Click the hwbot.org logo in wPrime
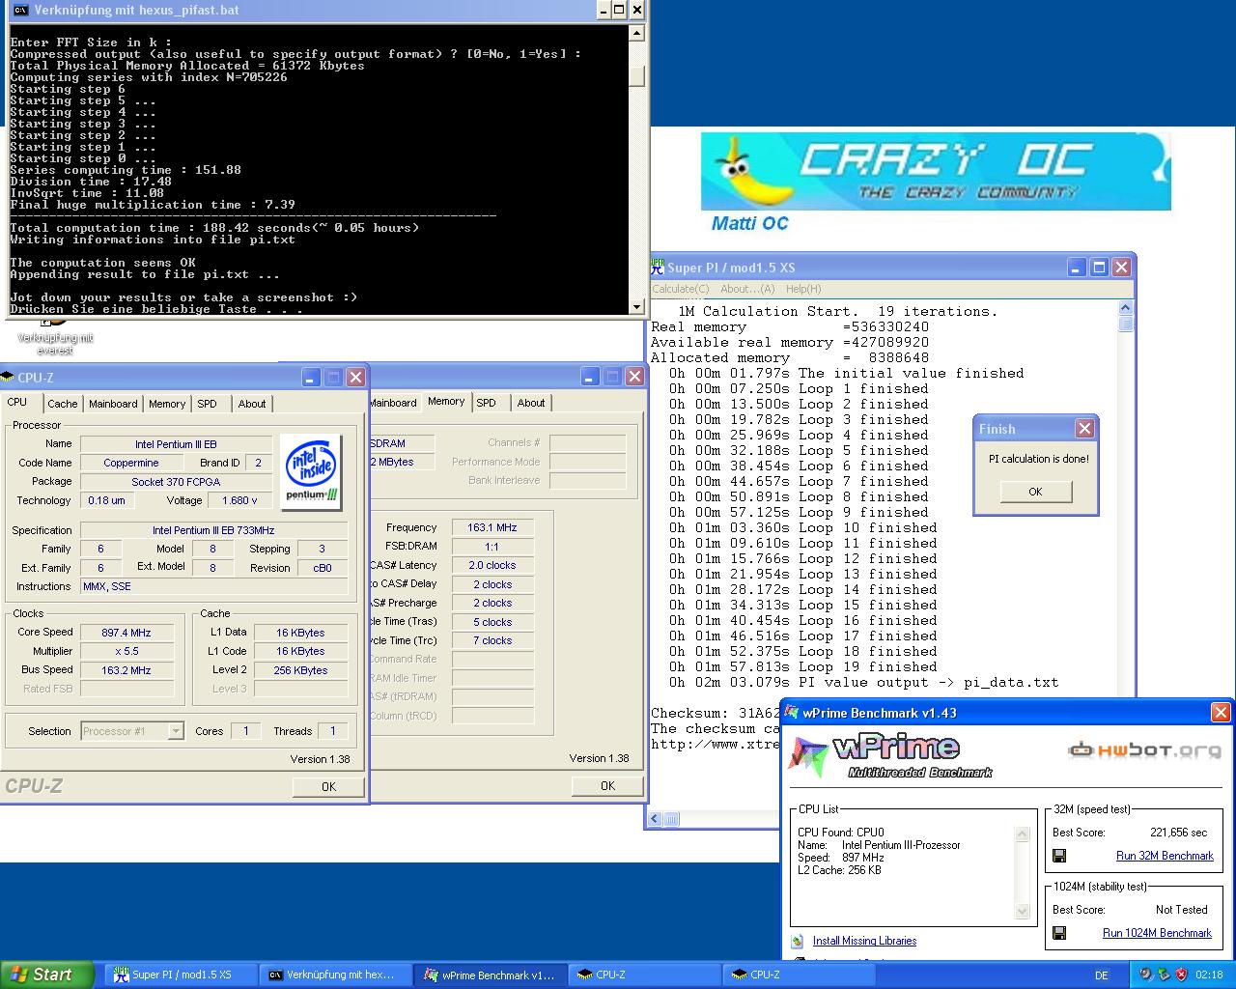This screenshot has width=1236, height=989. pos(1144,749)
